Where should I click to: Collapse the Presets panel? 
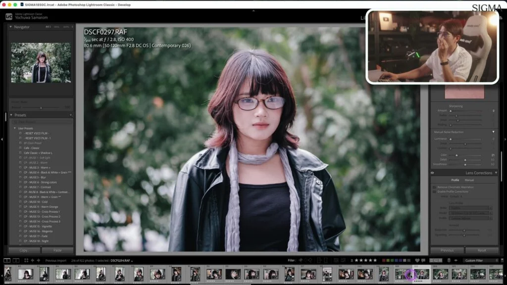(11, 115)
